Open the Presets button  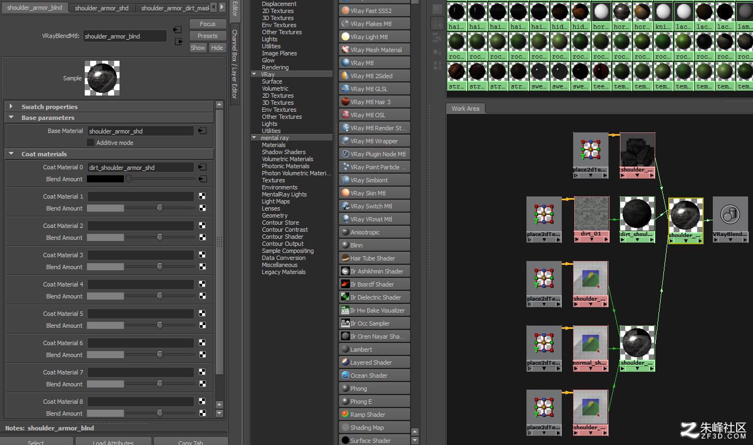(x=208, y=36)
